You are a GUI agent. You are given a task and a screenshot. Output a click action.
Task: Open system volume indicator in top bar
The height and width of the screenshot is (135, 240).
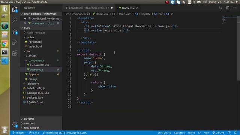click(219, 2)
